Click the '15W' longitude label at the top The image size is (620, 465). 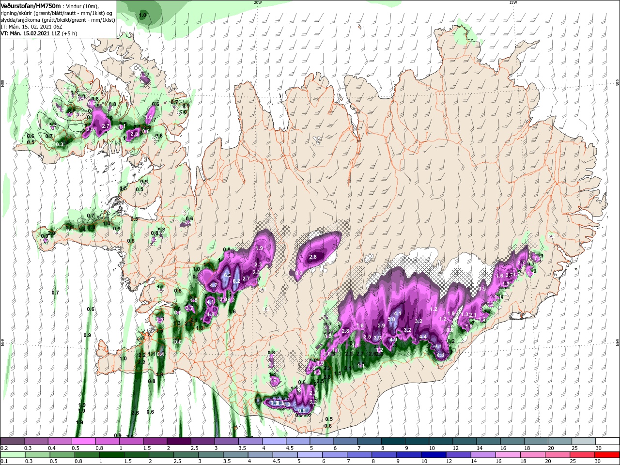point(513,2)
